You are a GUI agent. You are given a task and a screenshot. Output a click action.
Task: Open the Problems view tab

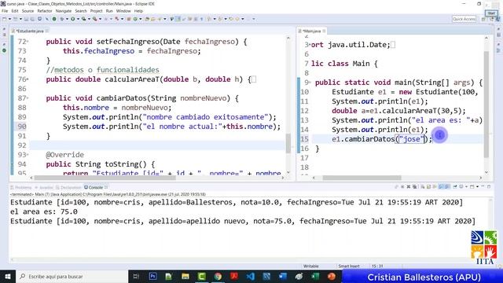pyautogui.click(x=21, y=187)
